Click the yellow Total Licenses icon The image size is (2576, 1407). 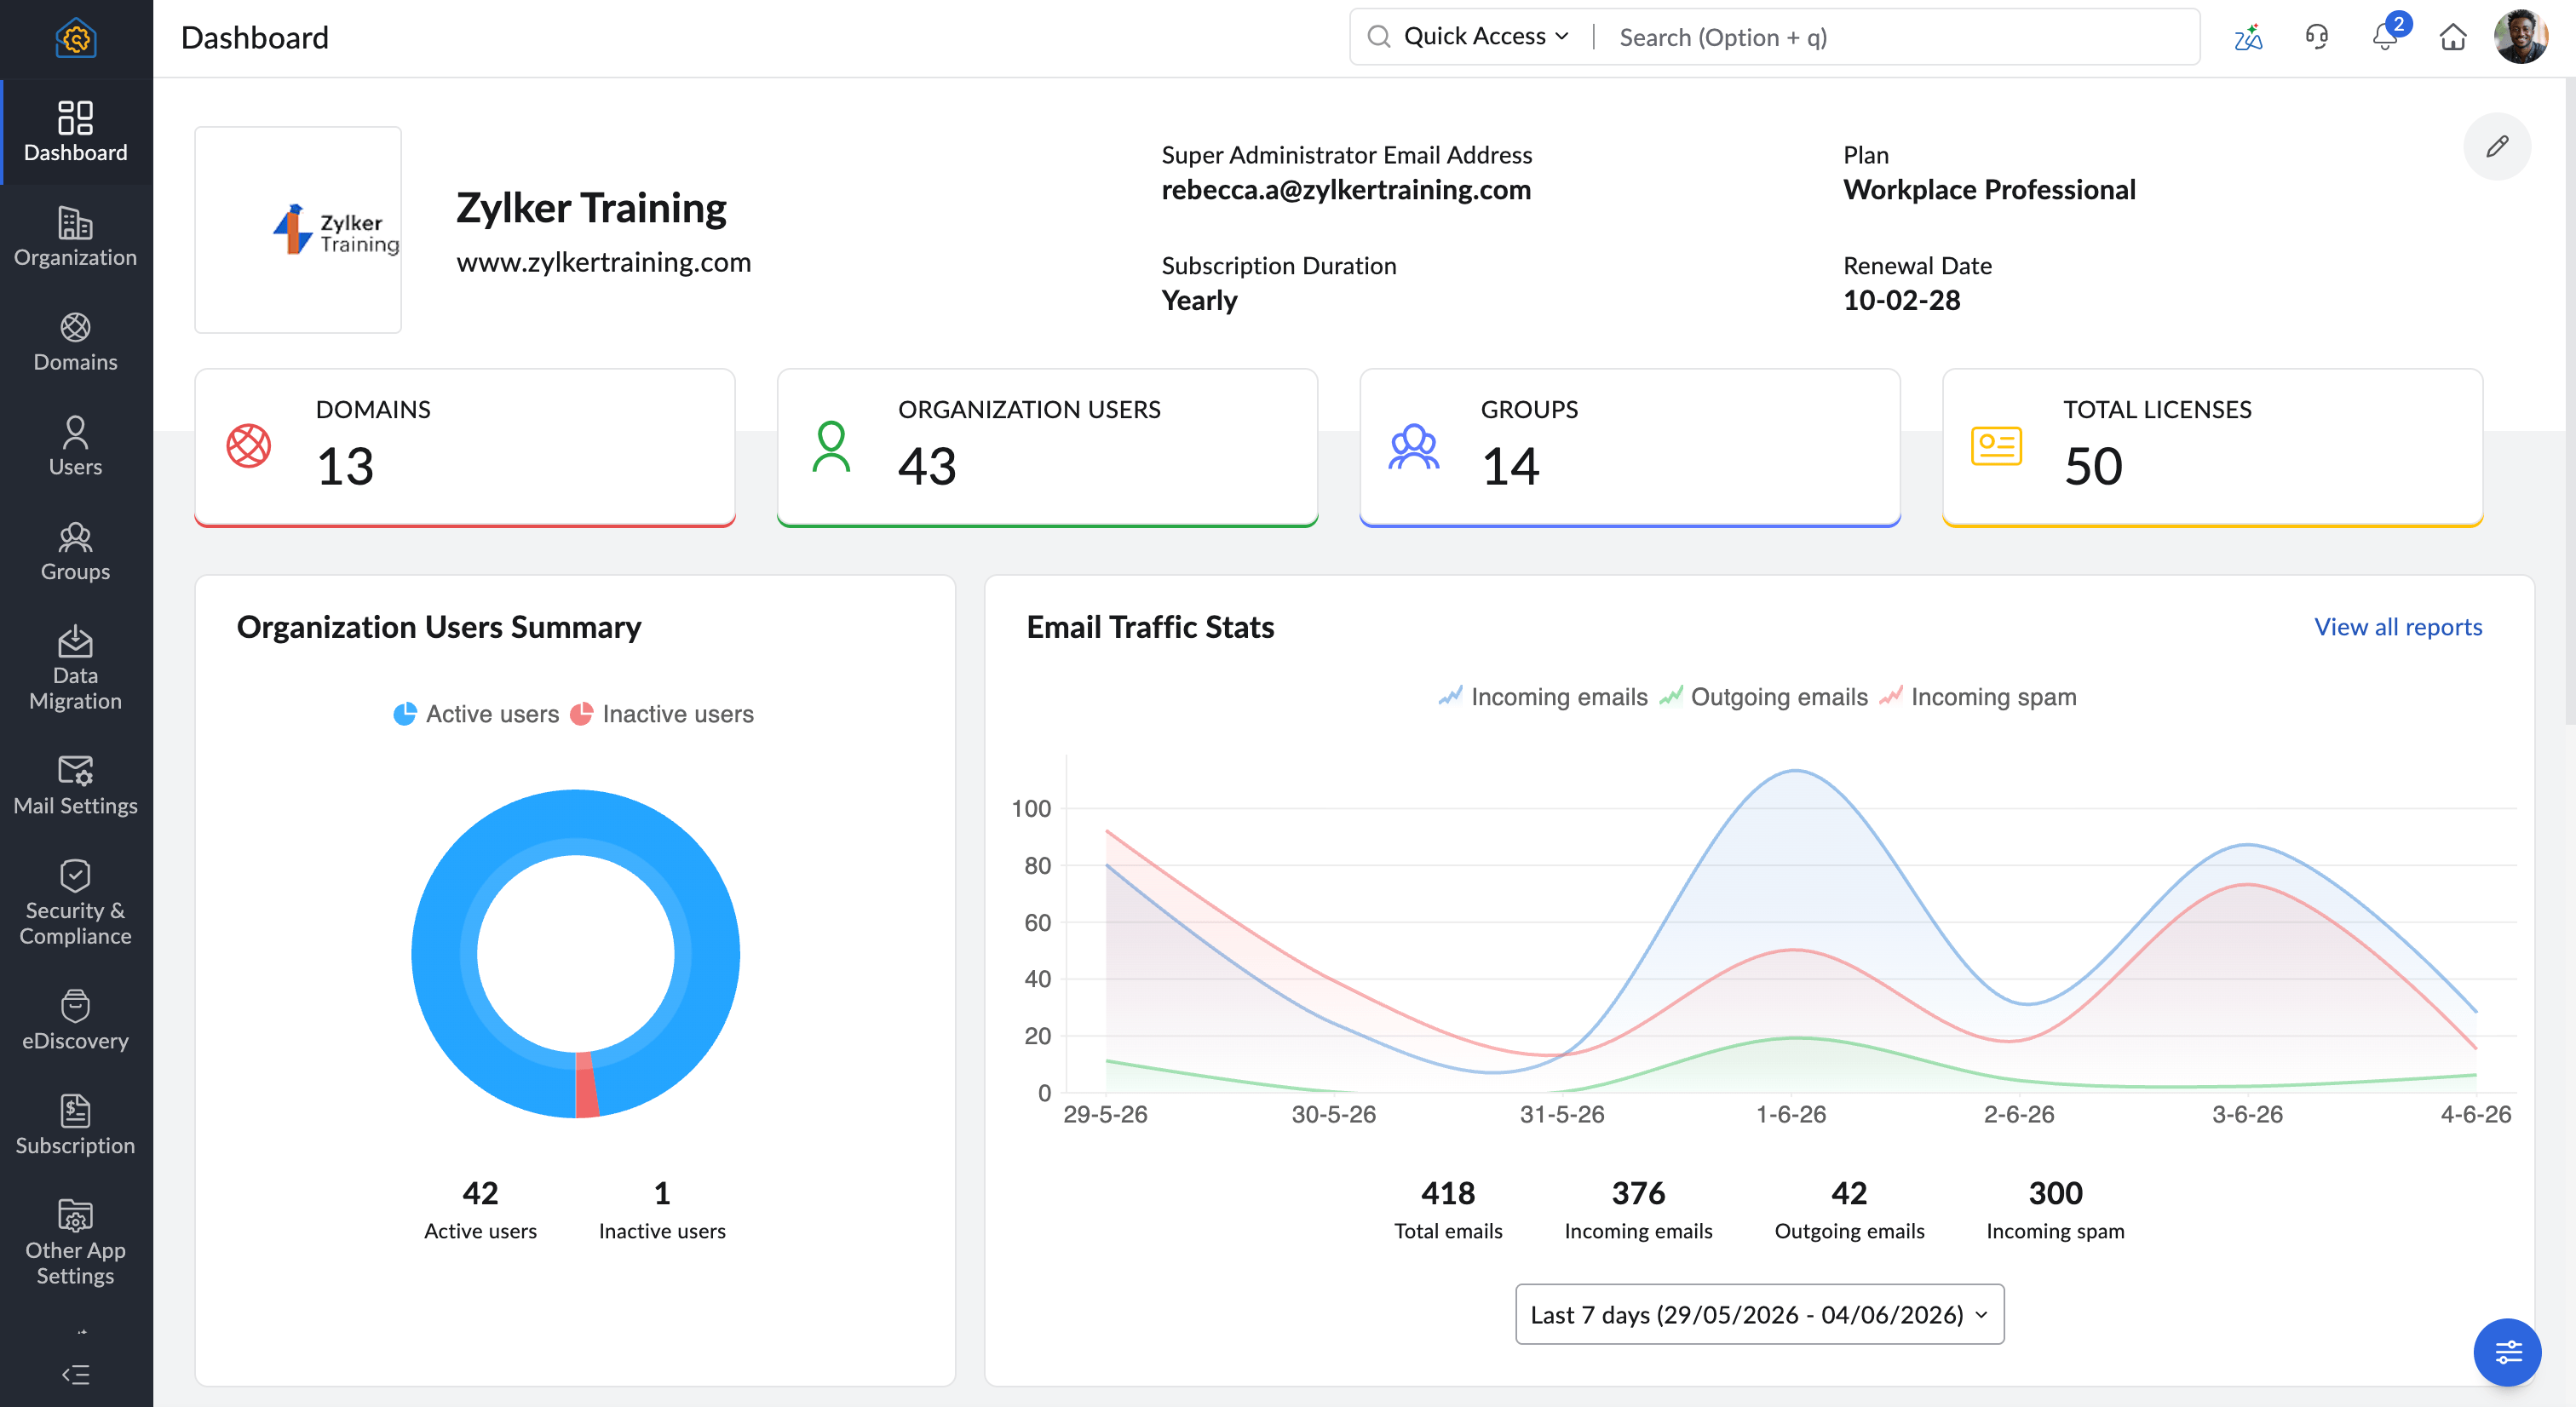1996,446
